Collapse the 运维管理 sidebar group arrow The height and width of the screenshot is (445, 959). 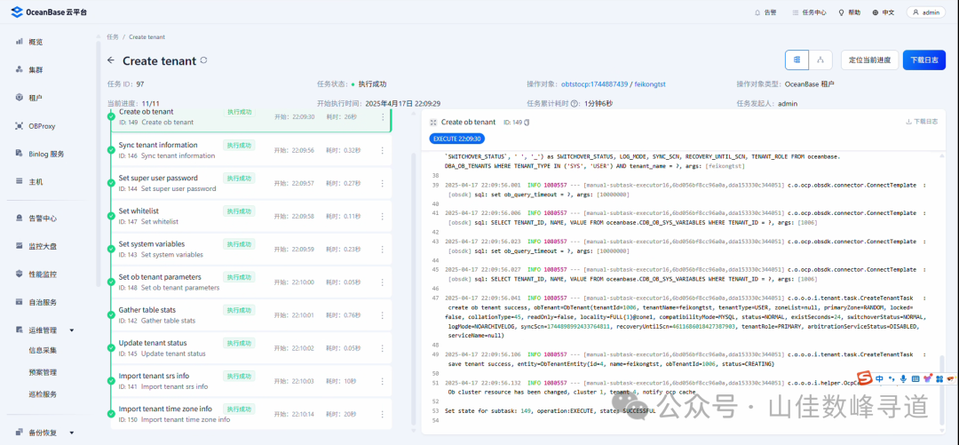pyautogui.click(x=72, y=330)
